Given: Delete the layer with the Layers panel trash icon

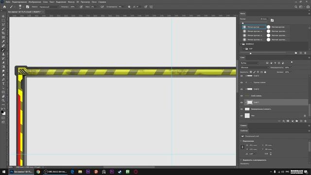Looking at the screenshot, I should [x=306, y=121].
